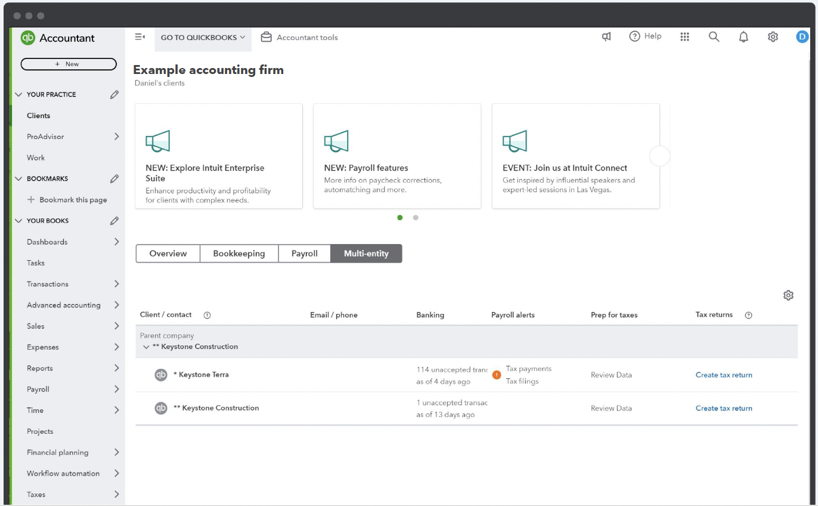
Task: Create tax return for ** Keystone Construction
Action: point(724,408)
